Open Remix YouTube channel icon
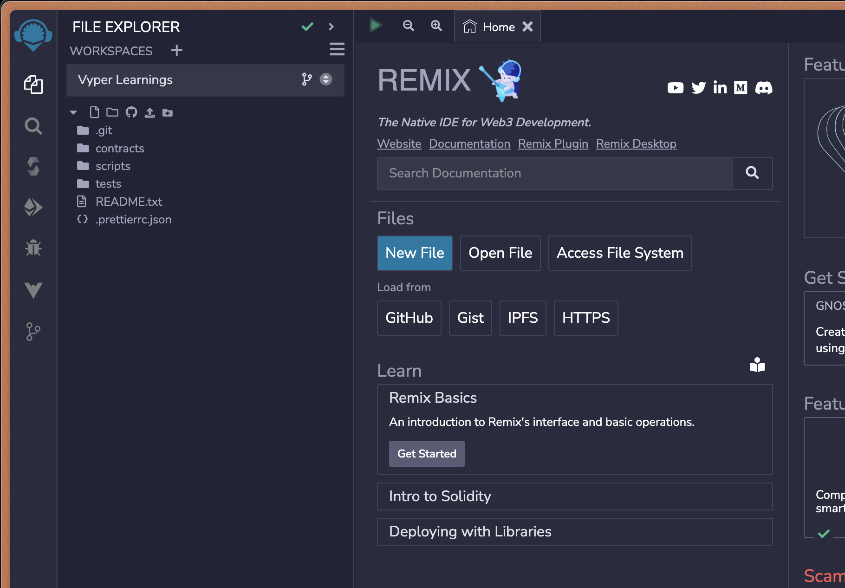Image resolution: width=845 pixels, height=588 pixels. tap(675, 88)
